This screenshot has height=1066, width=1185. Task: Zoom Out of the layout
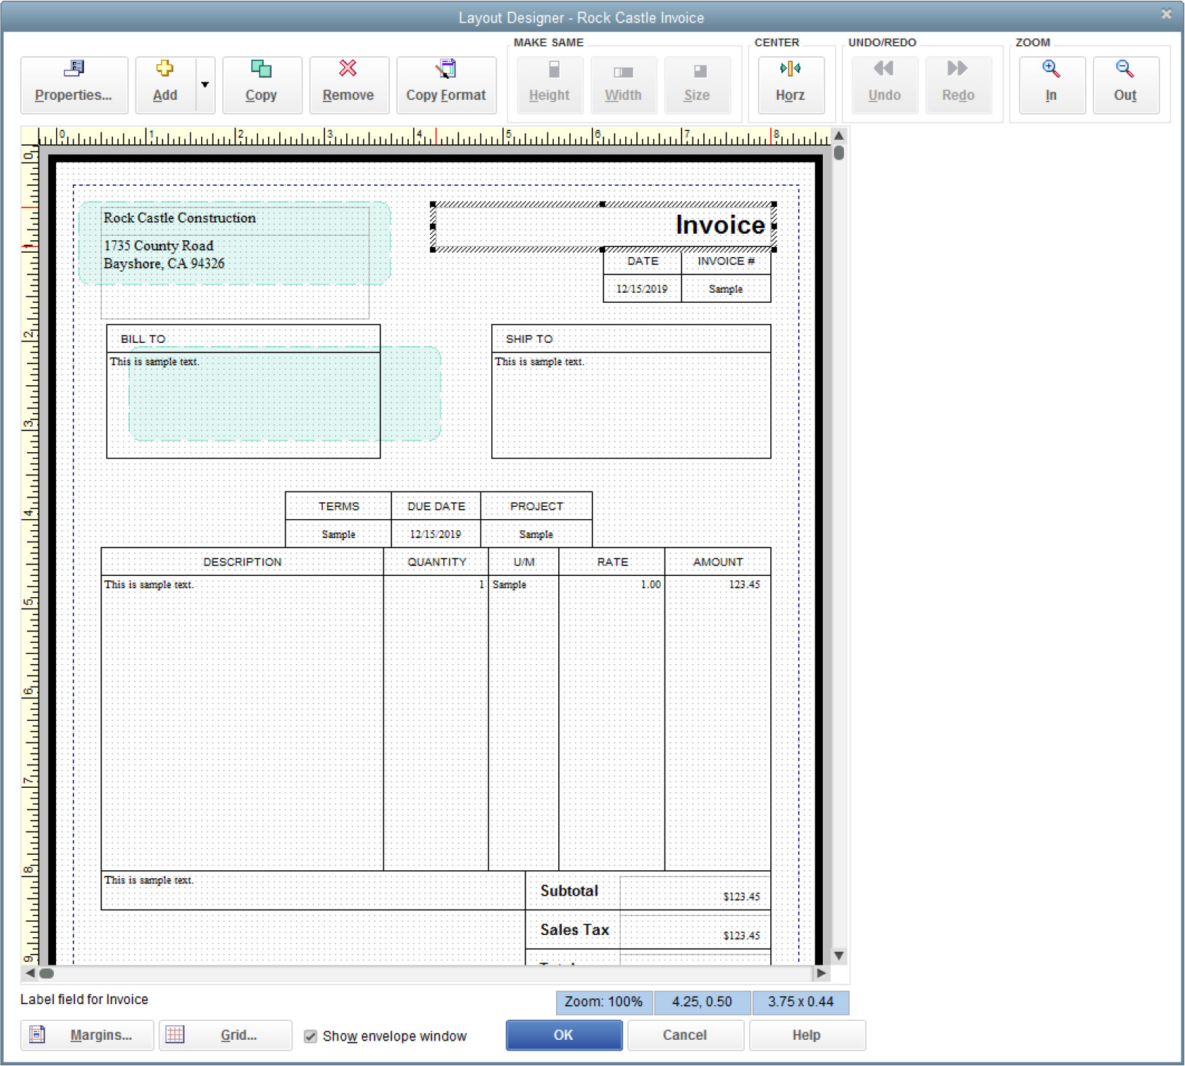click(x=1125, y=84)
